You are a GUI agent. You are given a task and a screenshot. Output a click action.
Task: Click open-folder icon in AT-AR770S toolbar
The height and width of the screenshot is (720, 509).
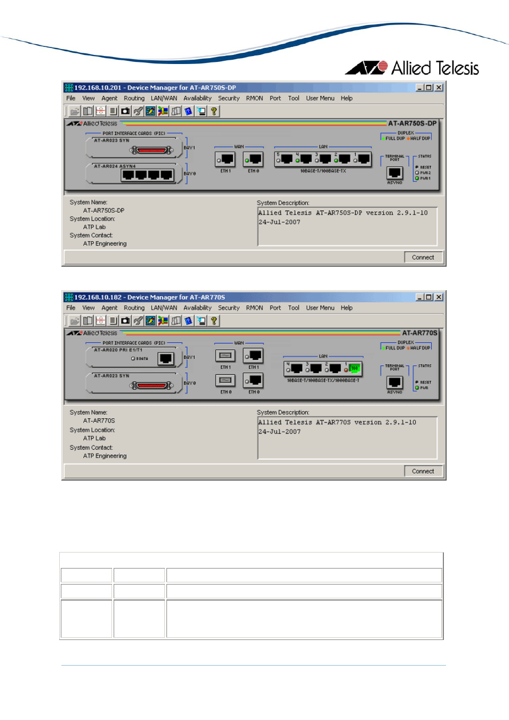(x=75, y=321)
